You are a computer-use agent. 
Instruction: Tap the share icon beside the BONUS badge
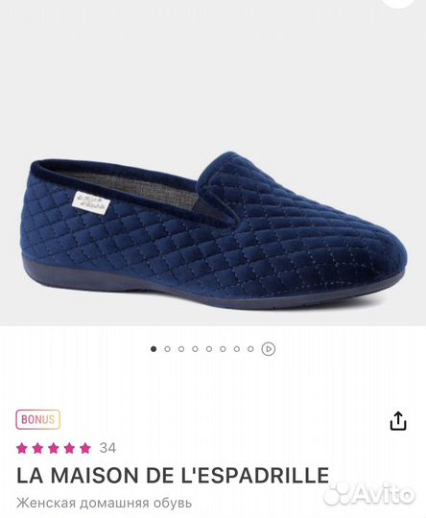click(x=398, y=420)
